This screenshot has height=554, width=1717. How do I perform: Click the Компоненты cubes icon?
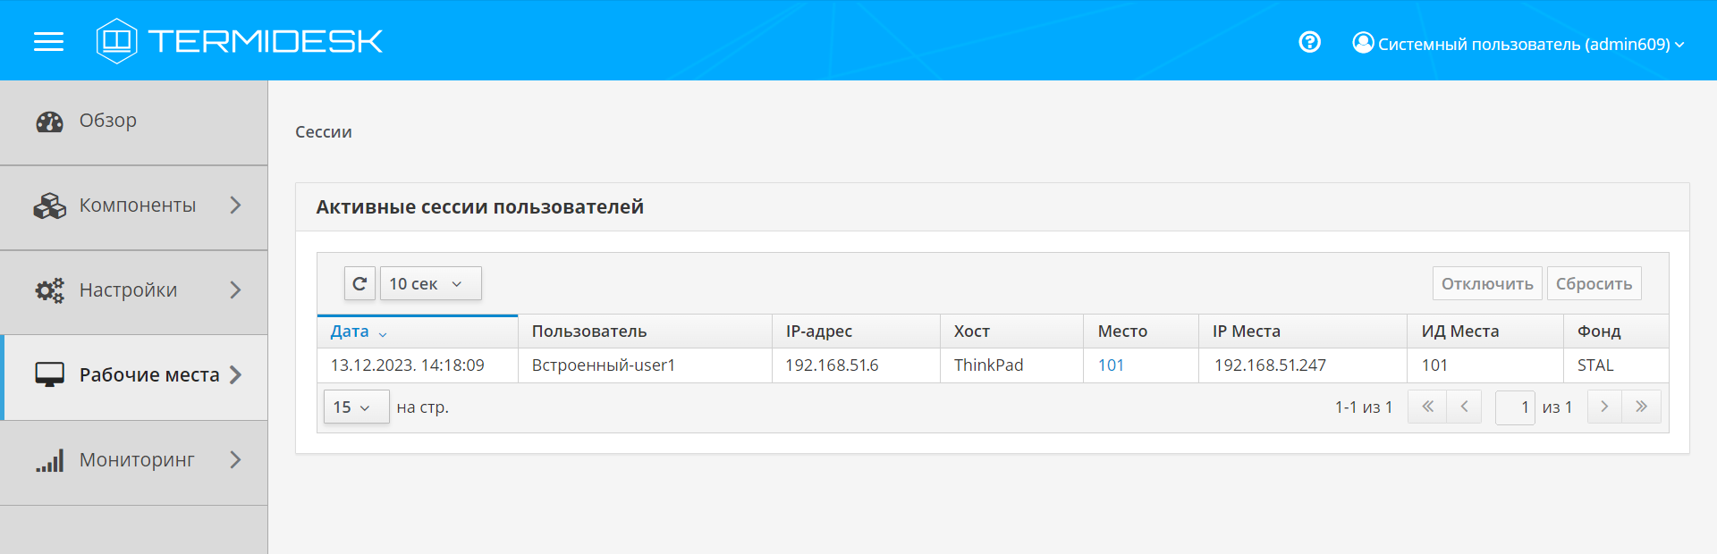click(49, 206)
